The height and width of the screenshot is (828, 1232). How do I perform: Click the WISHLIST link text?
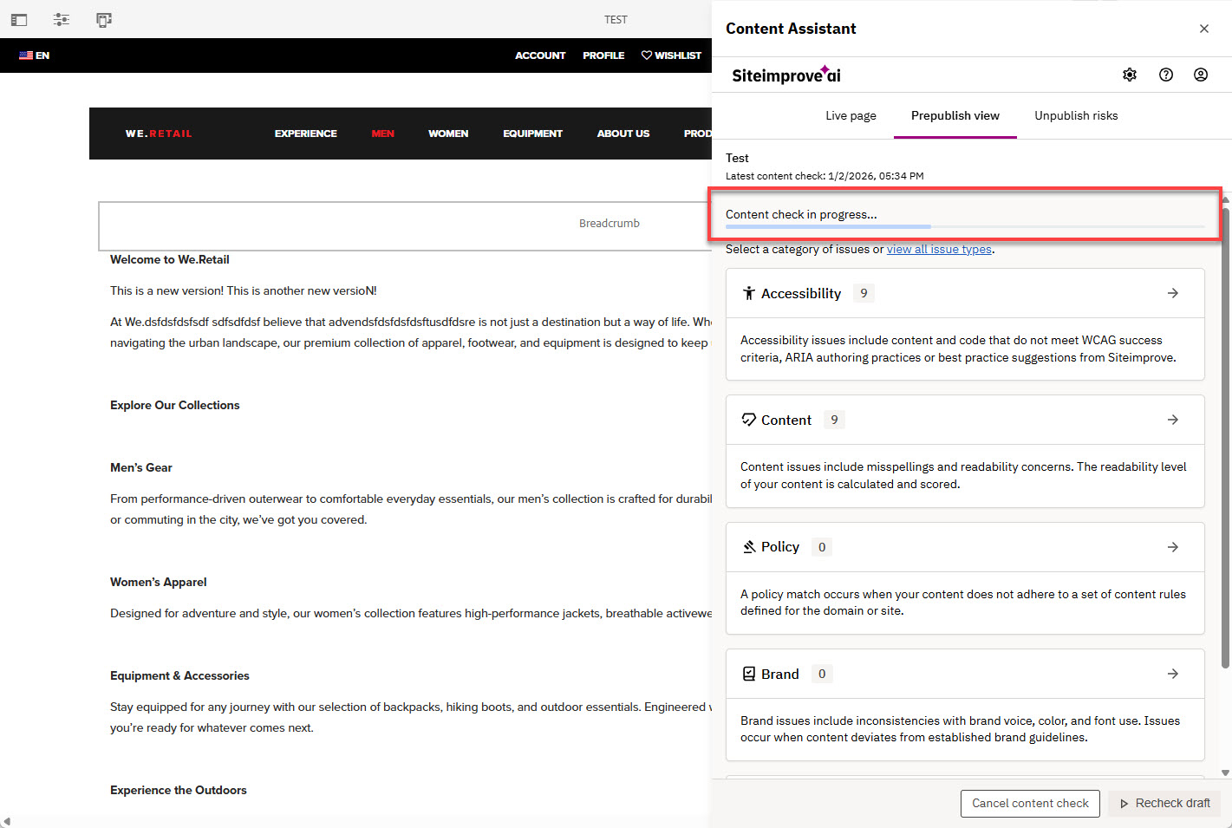click(x=678, y=55)
